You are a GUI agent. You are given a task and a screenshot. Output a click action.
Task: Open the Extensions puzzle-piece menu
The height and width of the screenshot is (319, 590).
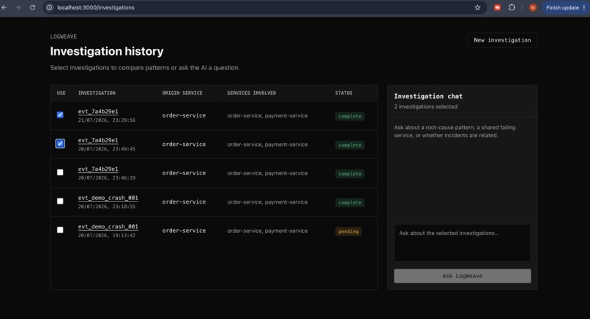pos(512,7)
